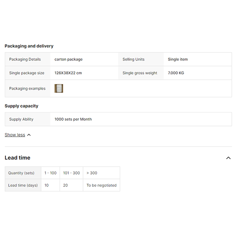Select the 1000 sets per Month value
Image resolution: width=237 pixels, height=237 pixels.
tap(73, 119)
